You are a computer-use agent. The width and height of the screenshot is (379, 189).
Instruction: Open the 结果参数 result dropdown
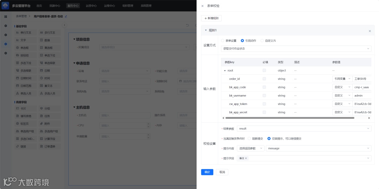304,129
